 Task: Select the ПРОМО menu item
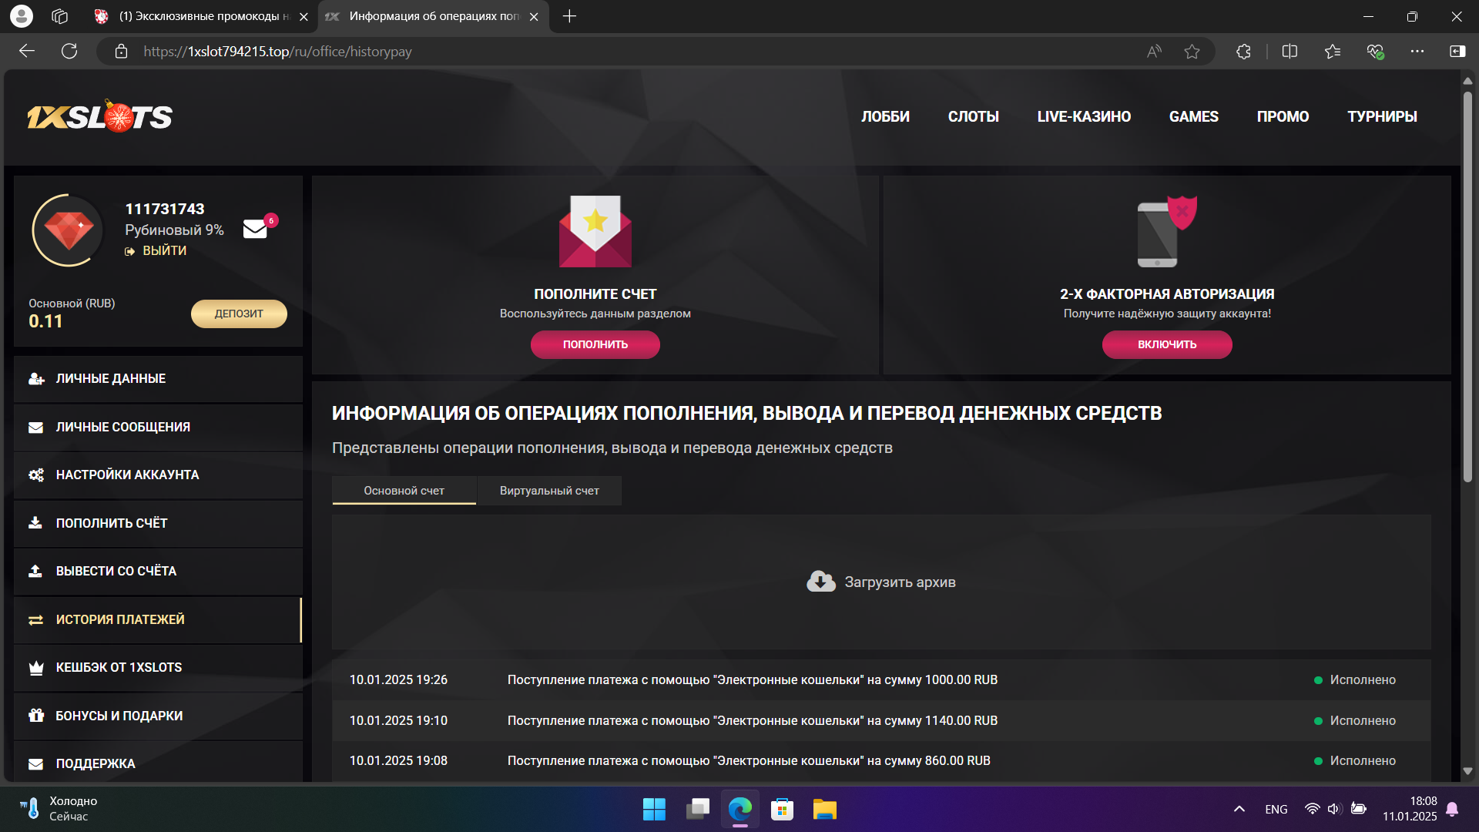point(1282,116)
